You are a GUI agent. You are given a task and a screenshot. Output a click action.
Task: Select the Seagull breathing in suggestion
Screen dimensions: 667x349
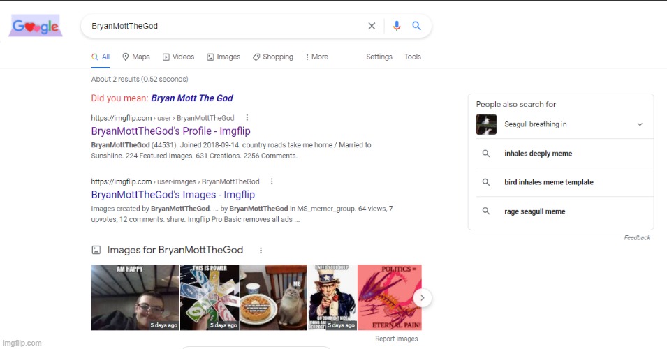click(x=536, y=124)
